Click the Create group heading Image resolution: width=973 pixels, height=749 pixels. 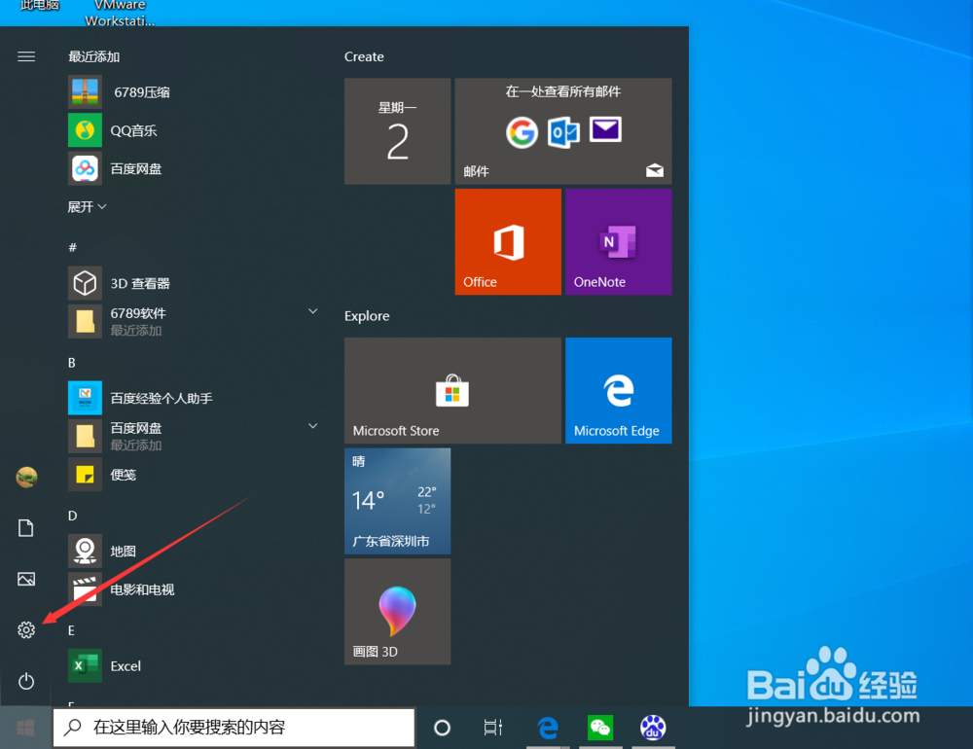[364, 56]
